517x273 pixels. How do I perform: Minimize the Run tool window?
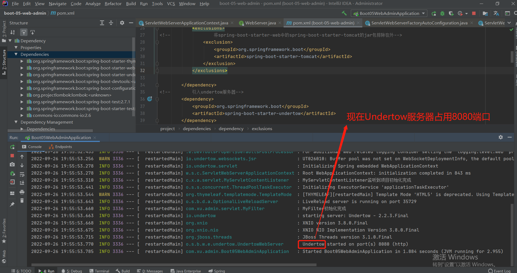[510, 137]
